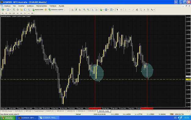This screenshot has height=120, width=191.
Task: Switch to candlestick chart display
Action: tap(76, 10)
